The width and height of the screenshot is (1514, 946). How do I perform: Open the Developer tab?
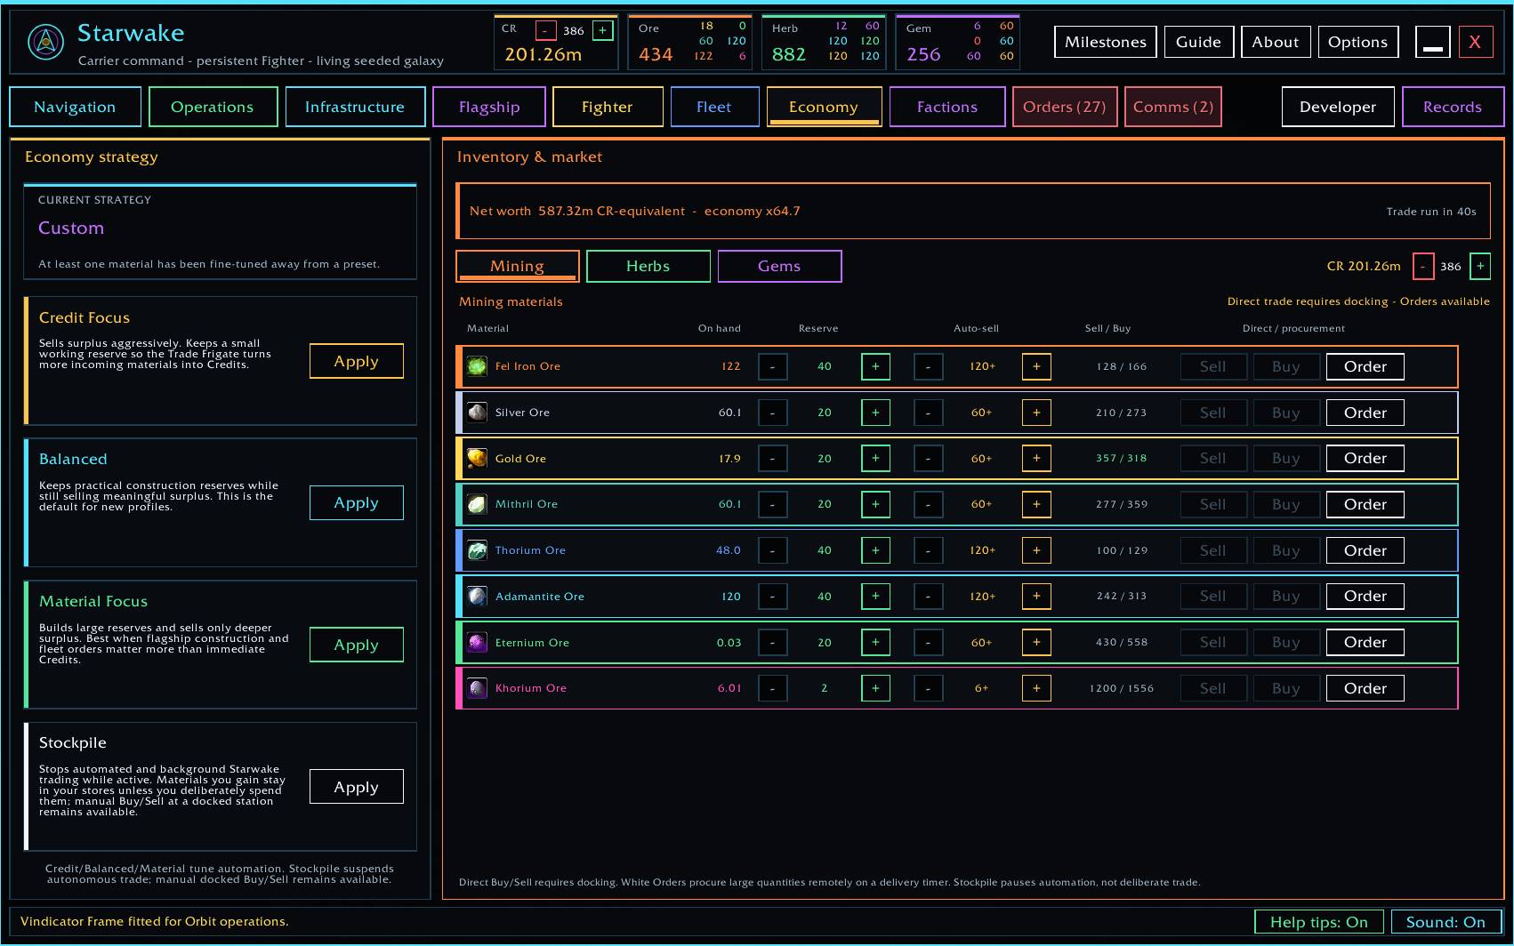[x=1338, y=107]
